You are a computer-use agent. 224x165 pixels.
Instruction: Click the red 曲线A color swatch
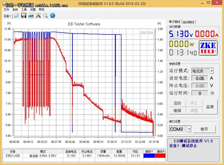tap(160, 156)
